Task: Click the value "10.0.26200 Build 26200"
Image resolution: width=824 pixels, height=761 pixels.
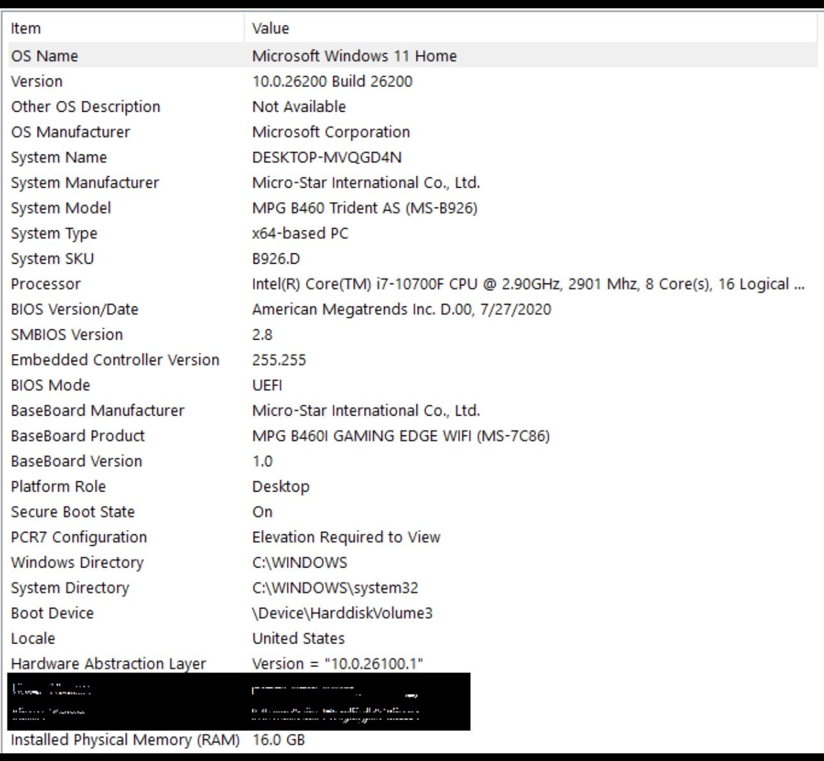Action: click(x=332, y=81)
